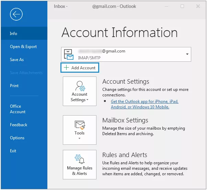Open the Open & Export section

[x=23, y=47]
